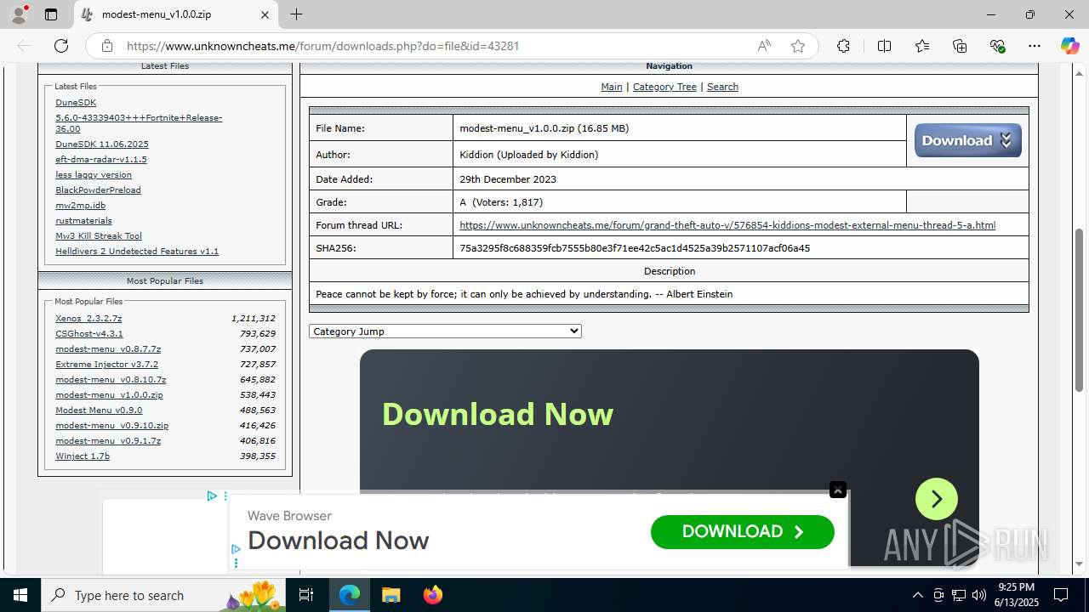Open rustmaterials file link
The width and height of the screenshot is (1089, 612).
83,221
